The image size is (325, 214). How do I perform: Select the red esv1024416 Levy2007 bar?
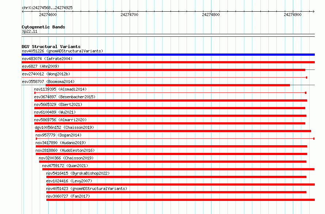click(180, 185)
